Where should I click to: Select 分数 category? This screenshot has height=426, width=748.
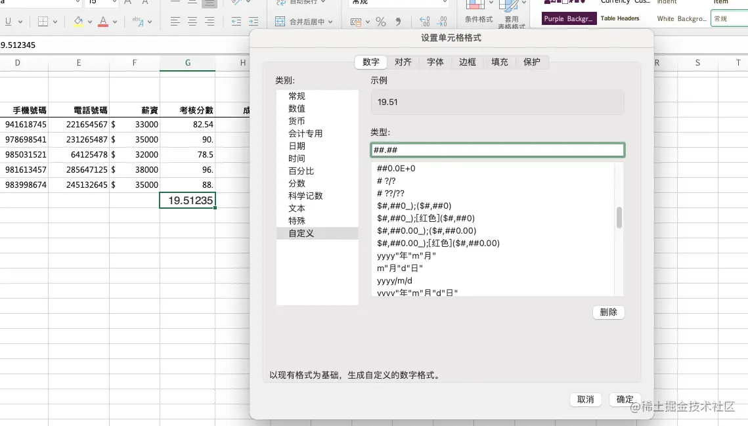(x=317, y=183)
